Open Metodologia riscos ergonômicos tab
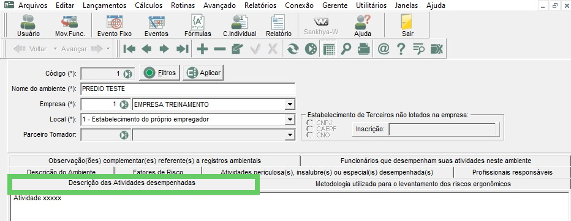This screenshot has height=221, width=571. pos(413,184)
